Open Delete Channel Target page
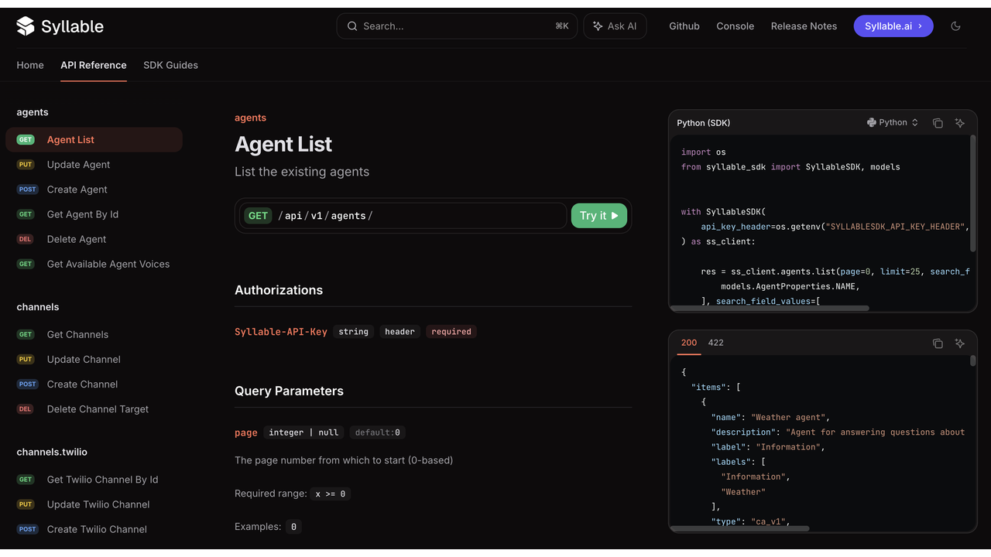991x557 pixels. (98, 409)
